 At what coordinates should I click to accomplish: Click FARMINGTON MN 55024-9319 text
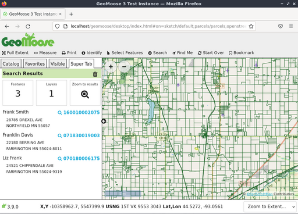[x=34, y=172]
